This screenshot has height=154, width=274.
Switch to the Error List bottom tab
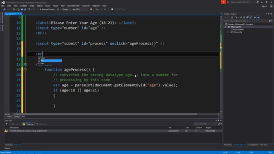pyautogui.click(x=17, y=145)
